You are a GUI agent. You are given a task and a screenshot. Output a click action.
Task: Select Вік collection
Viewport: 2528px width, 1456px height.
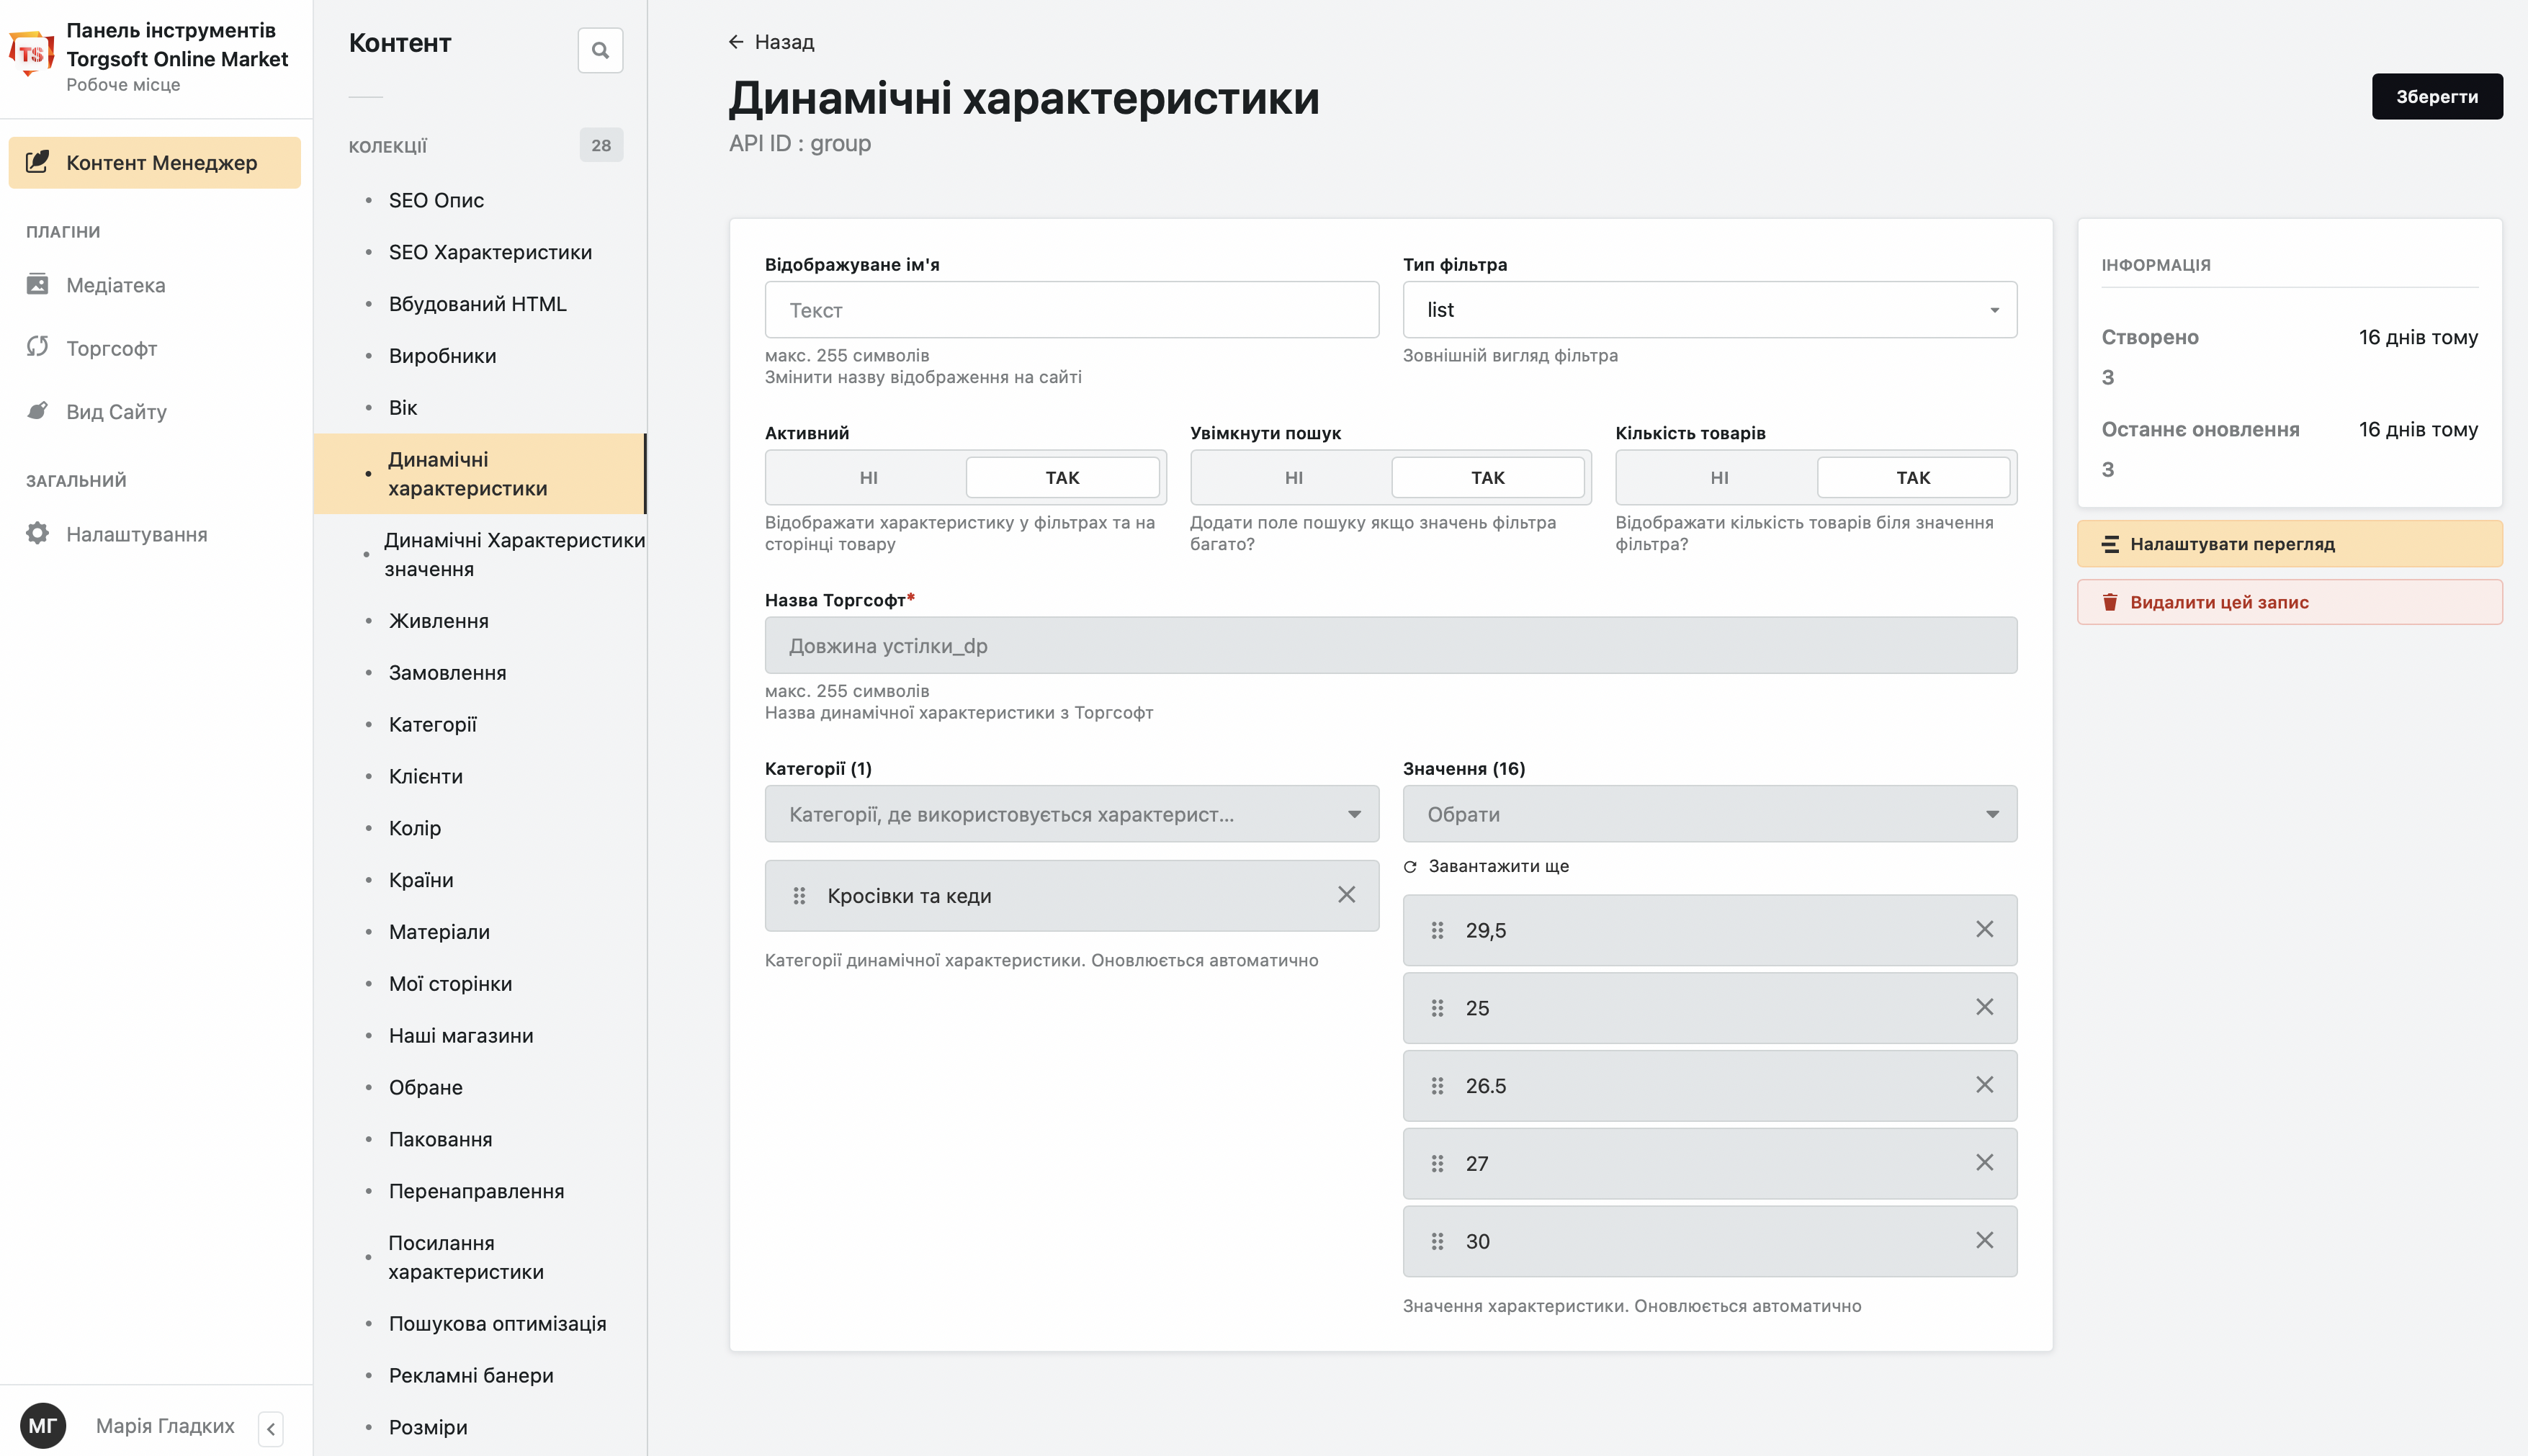[x=402, y=408]
